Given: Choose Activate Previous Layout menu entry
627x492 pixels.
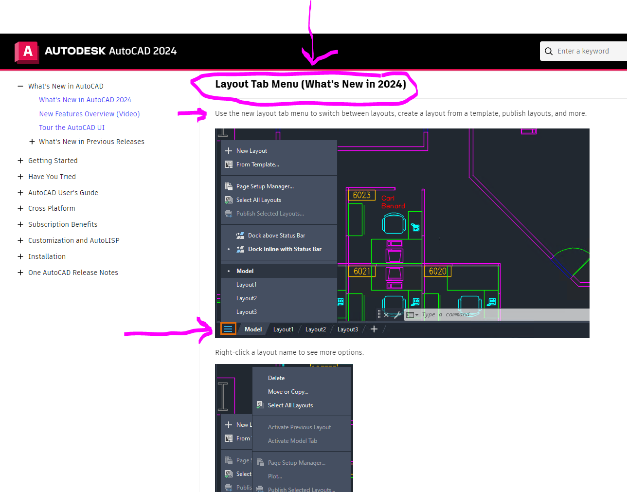Looking at the screenshot, I should point(302,427).
